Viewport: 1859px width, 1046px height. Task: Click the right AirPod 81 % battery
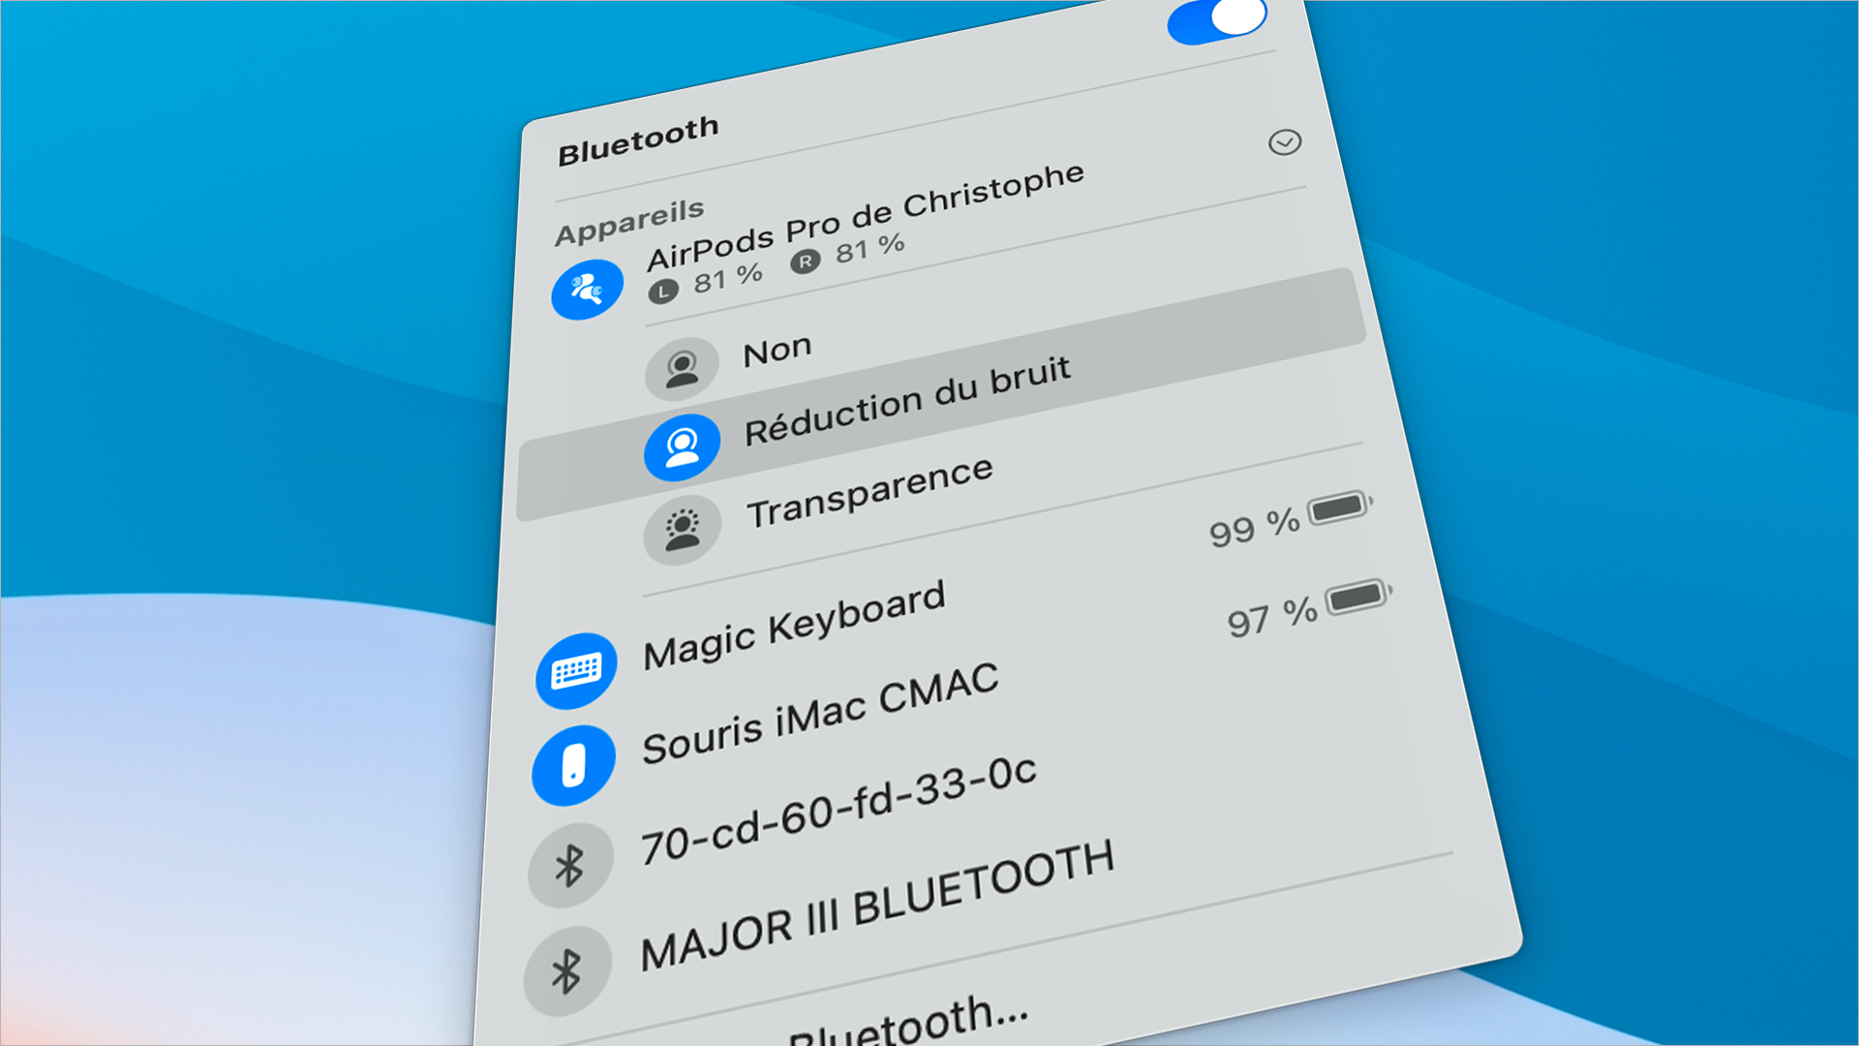847,252
